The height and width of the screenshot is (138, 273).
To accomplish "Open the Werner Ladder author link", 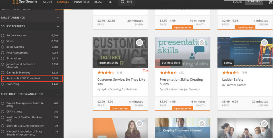I will click(x=236, y=85).
